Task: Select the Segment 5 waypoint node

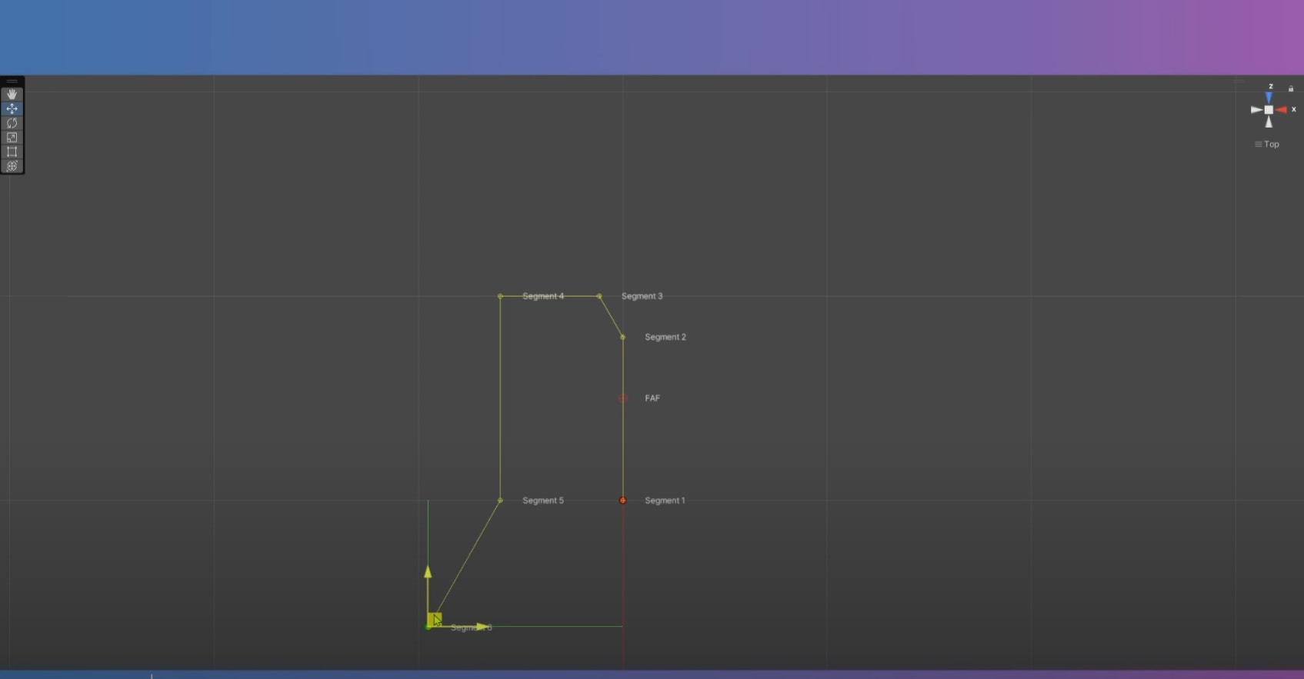Action: pyautogui.click(x=500, y=501)
